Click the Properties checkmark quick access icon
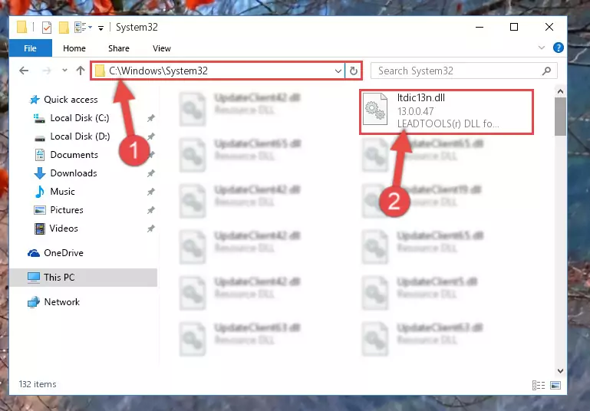590x411 pixels. tap(47, 28)
